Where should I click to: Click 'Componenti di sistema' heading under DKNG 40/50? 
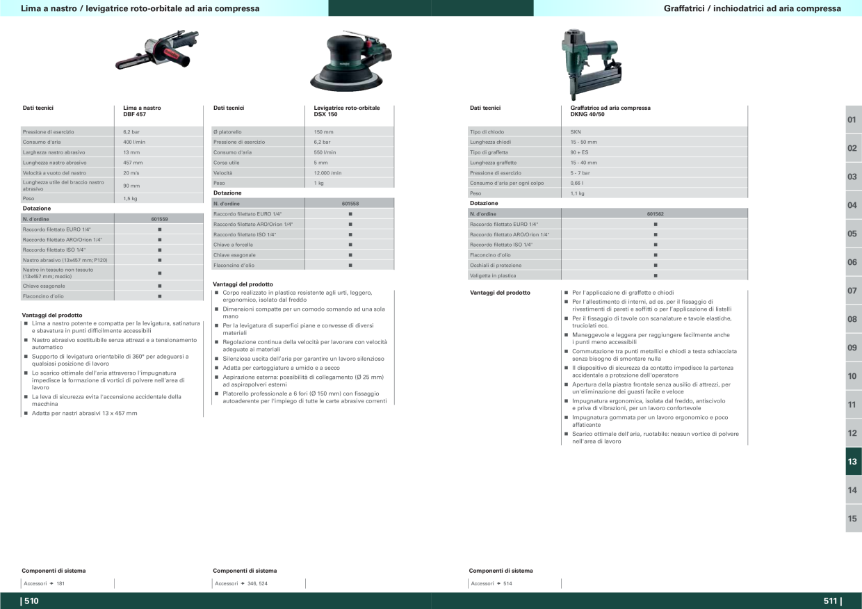[501, 571]
